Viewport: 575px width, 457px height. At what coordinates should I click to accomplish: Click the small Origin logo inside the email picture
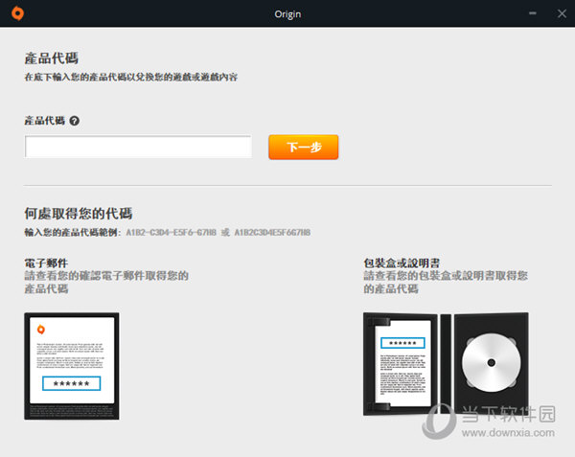pyautogui.click(x=40, y=329)
